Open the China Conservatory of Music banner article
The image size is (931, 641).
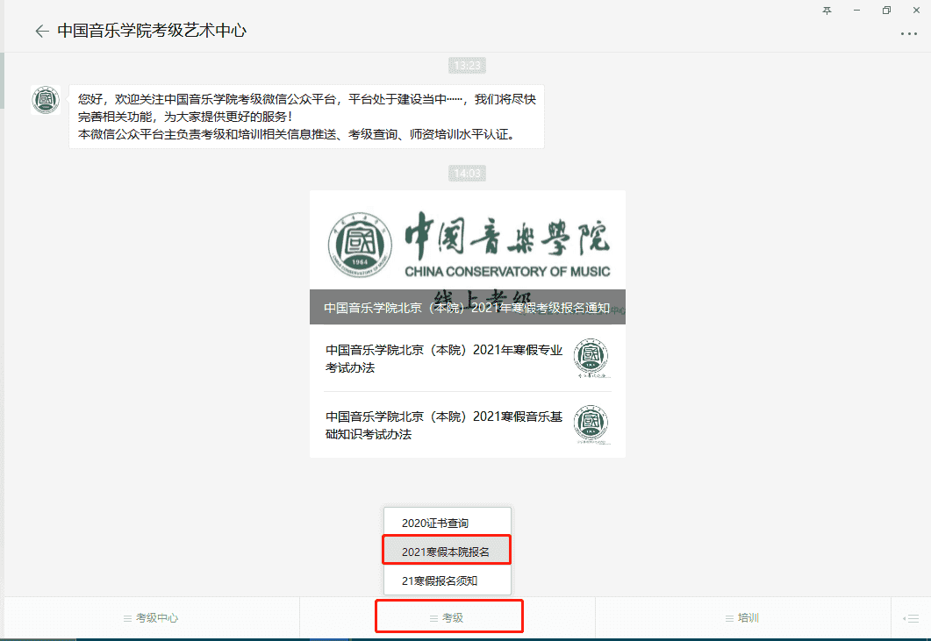pos(467,246)
